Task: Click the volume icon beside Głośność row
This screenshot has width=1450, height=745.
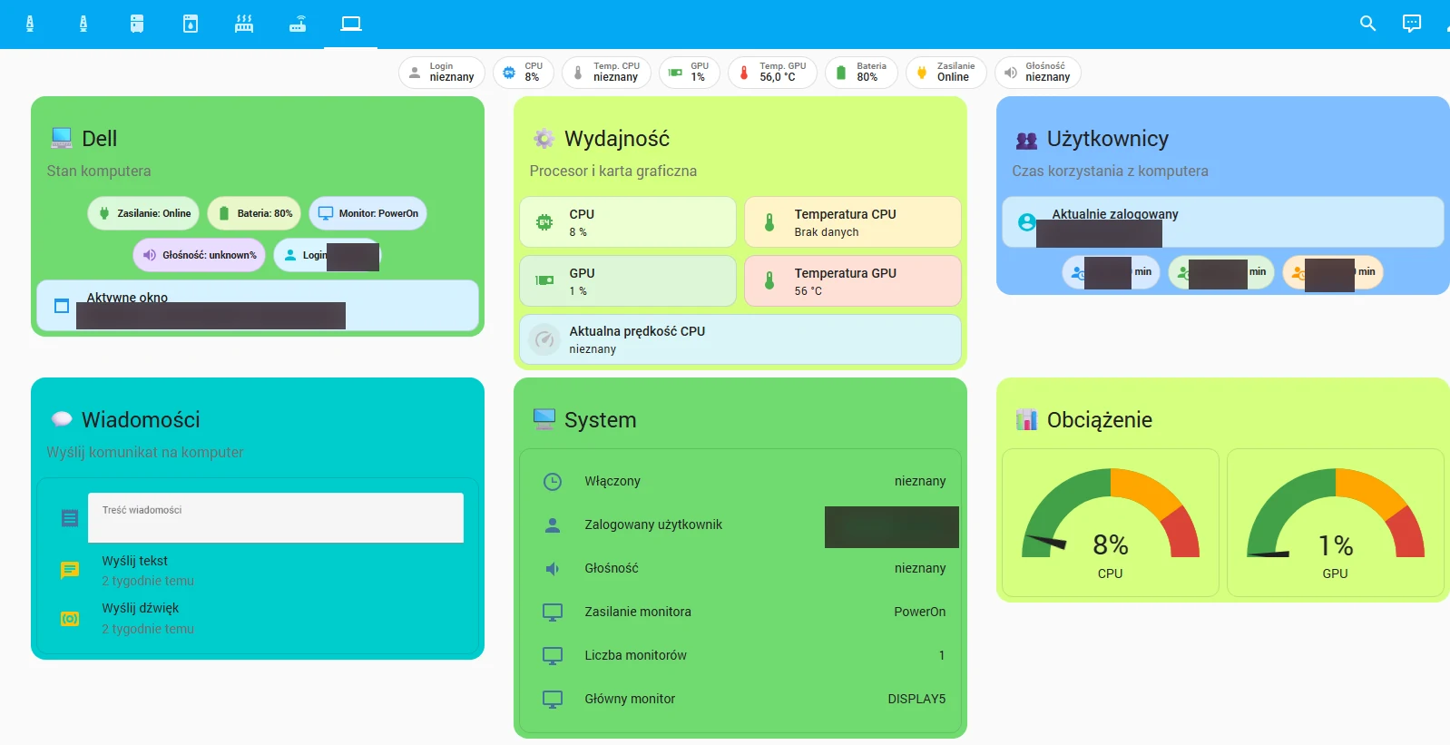Action: click(553, 568)
